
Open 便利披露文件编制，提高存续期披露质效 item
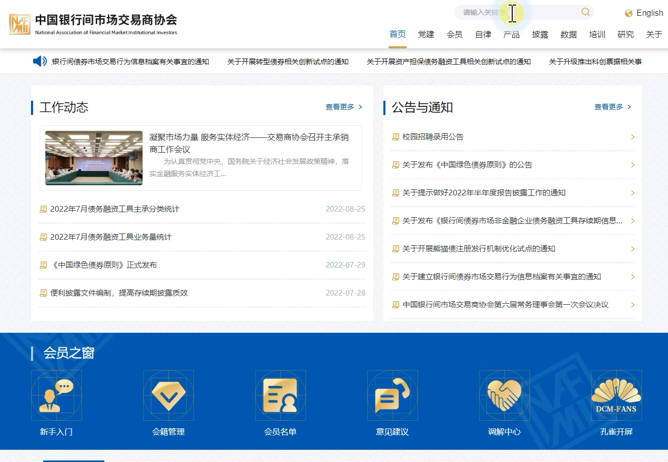[119, 293]
